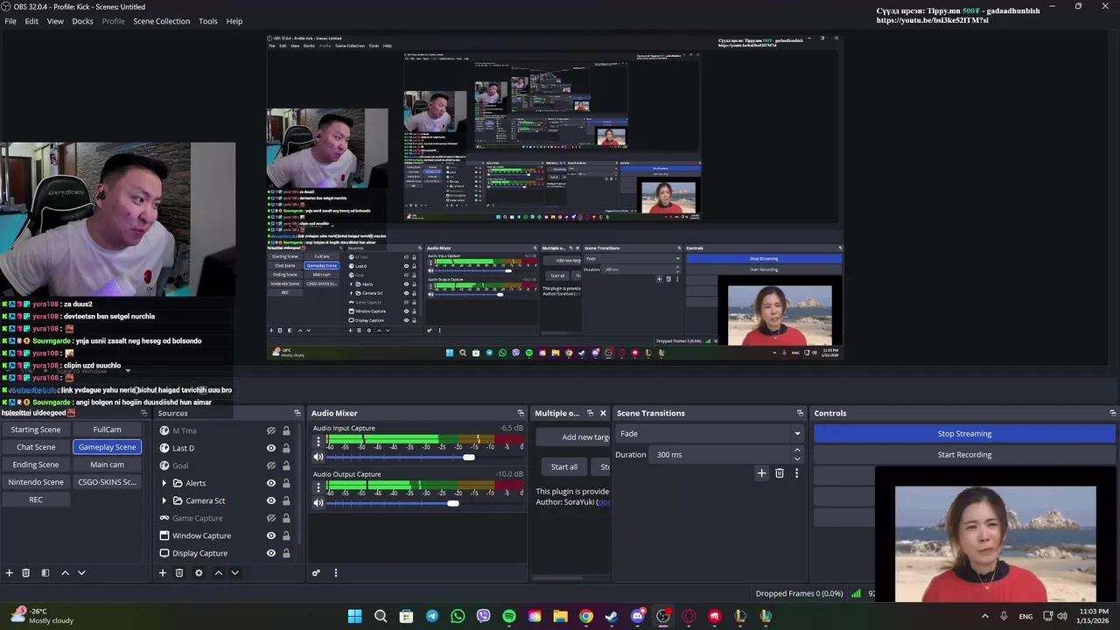Close the Multiple output dock
The height and width of the screenshot is (630, 1120).
(602, 413)
